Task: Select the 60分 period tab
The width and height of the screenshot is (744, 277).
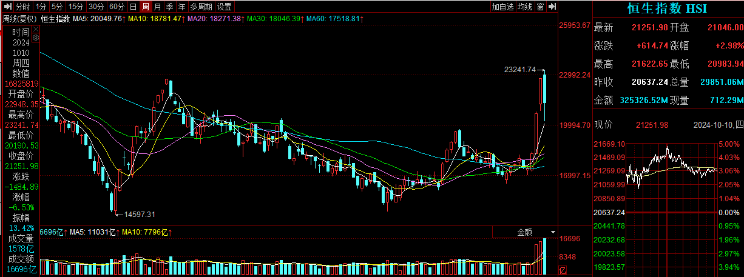Action: tap(116, 7)
